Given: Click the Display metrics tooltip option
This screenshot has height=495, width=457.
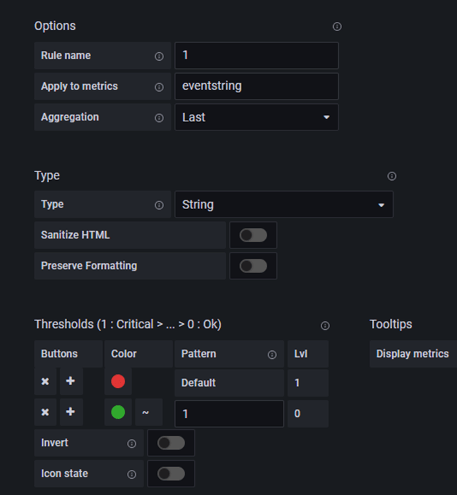Looking at the screenshot, I should (x=412, y=354).
